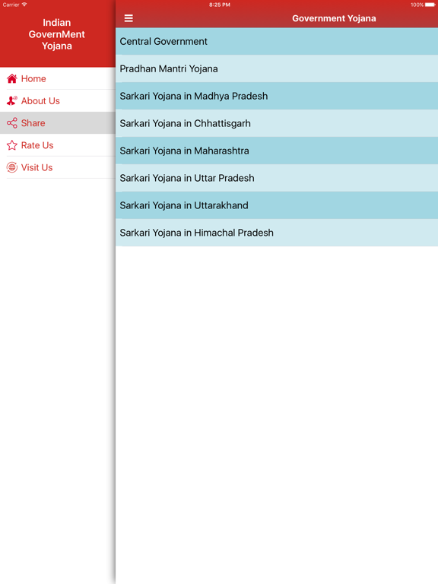This screenshot has width=438, height=584.
Task: Click the Wi-Fi status bar icon
Action: coord(24,5)
